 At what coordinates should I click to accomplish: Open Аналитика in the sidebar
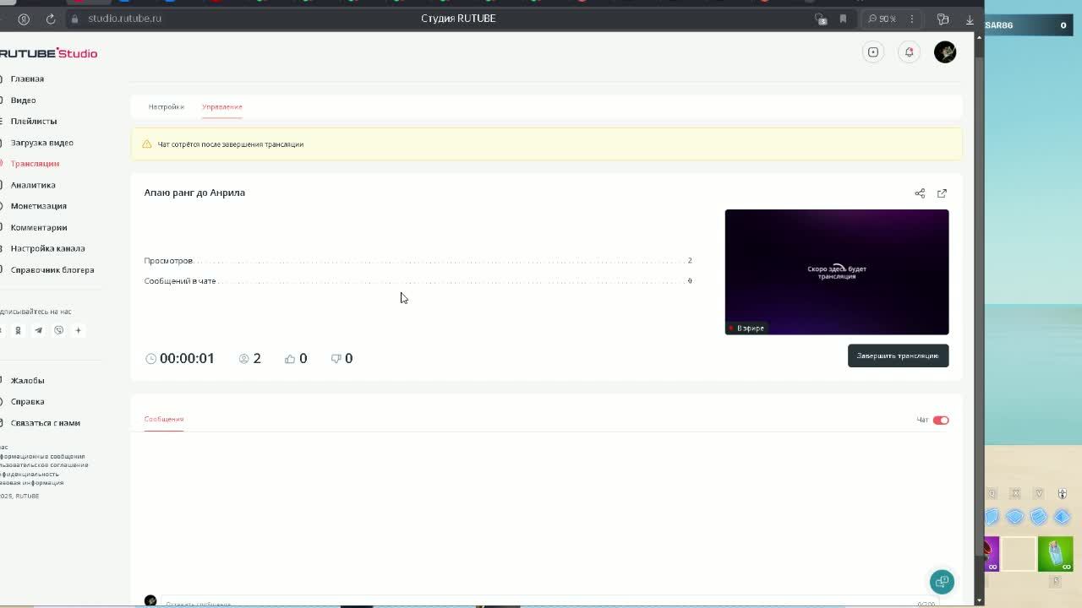[33, 185]
